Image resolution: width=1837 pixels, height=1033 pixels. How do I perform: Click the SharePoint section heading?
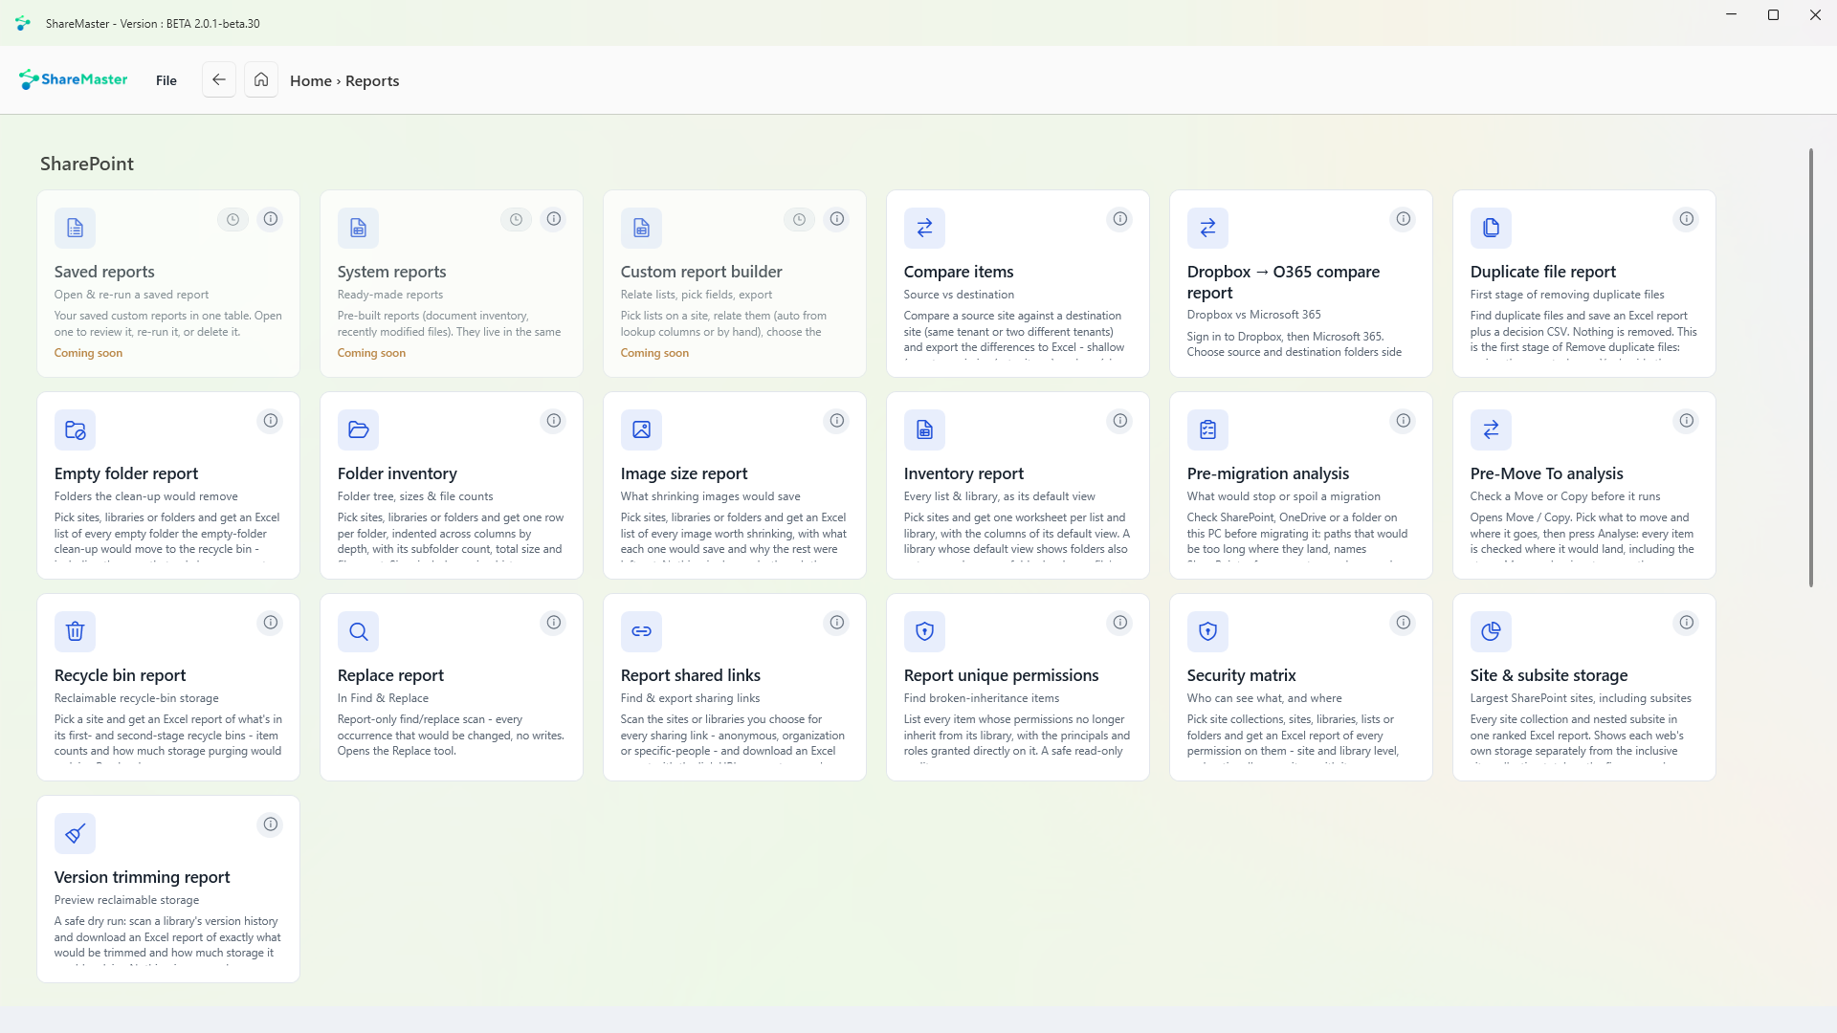pyautogui.click(x=87, y=164)
